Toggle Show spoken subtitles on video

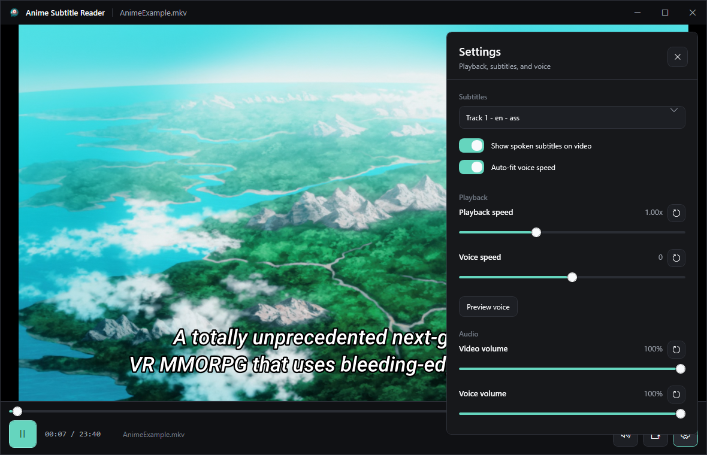[471, 145]
